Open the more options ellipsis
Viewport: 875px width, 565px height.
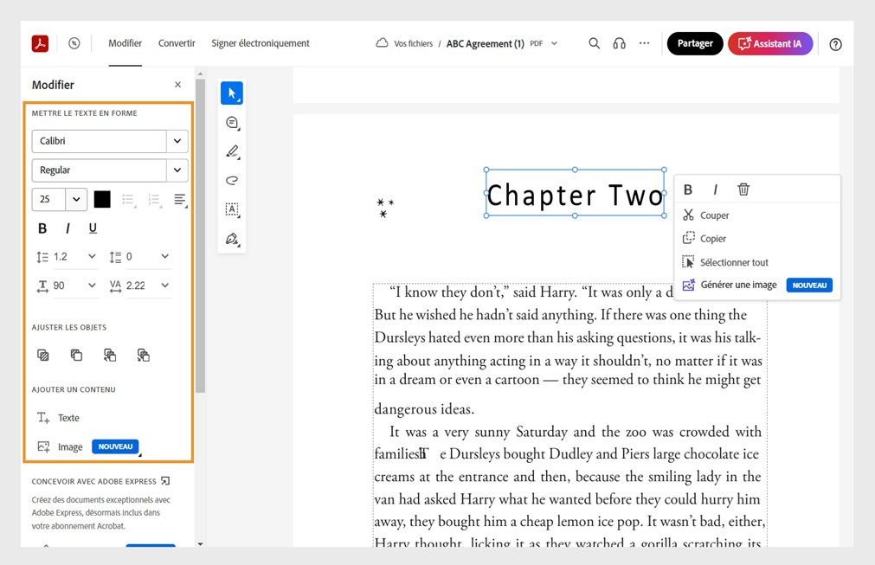[645, 43]
